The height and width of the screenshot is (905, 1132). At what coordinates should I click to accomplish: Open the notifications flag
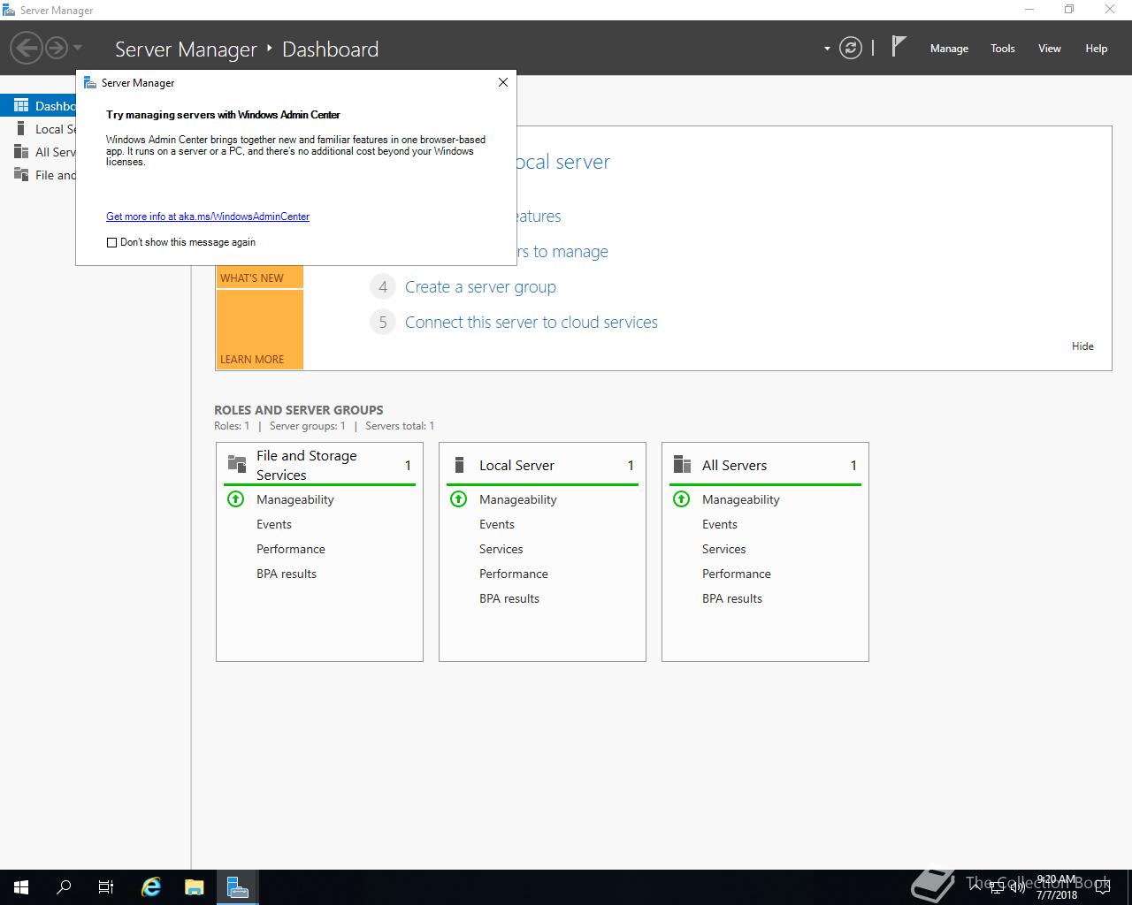pyautogui.click(x=899, y=46)
